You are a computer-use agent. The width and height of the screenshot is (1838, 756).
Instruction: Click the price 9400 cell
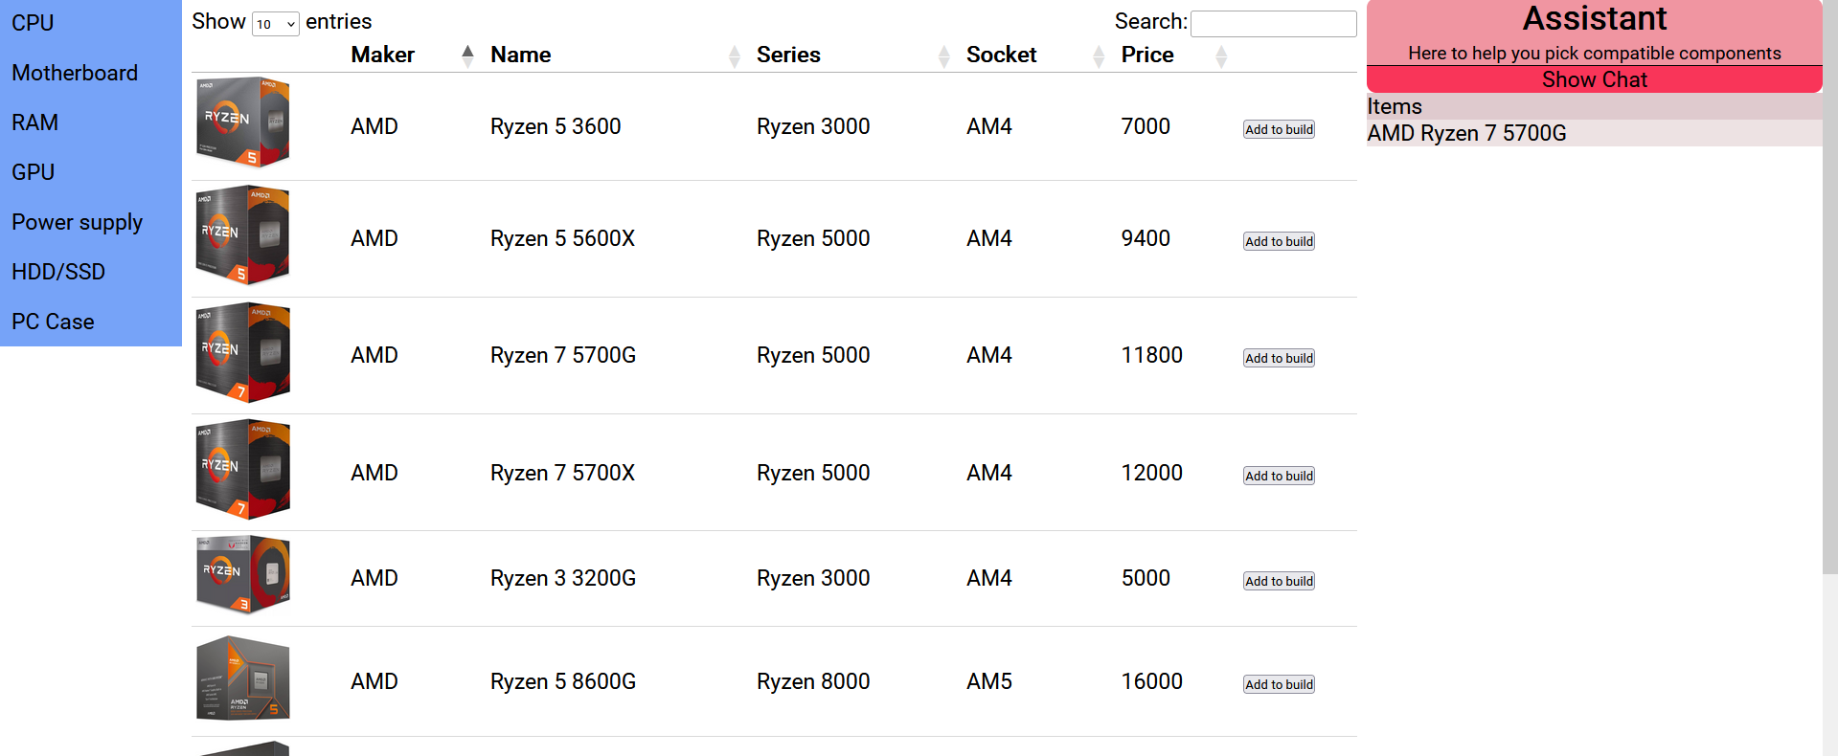1146,238
